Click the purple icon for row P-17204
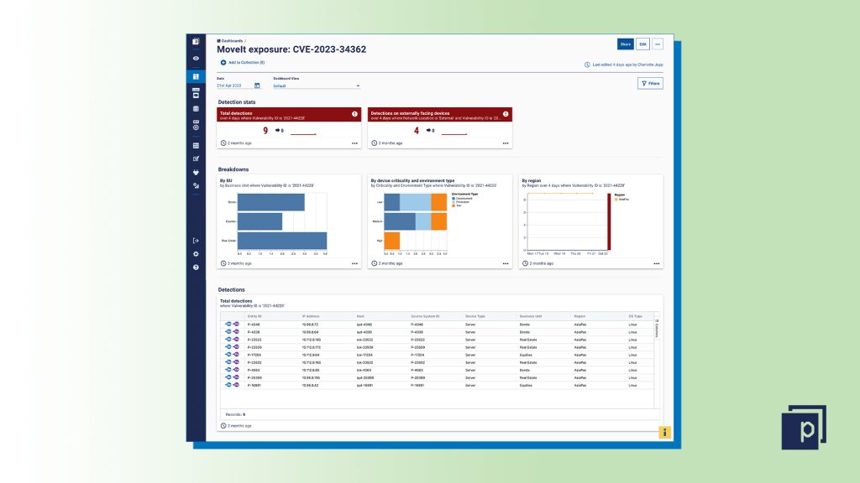The height and width of the screenshot is (483, 860). pos(236,355)
